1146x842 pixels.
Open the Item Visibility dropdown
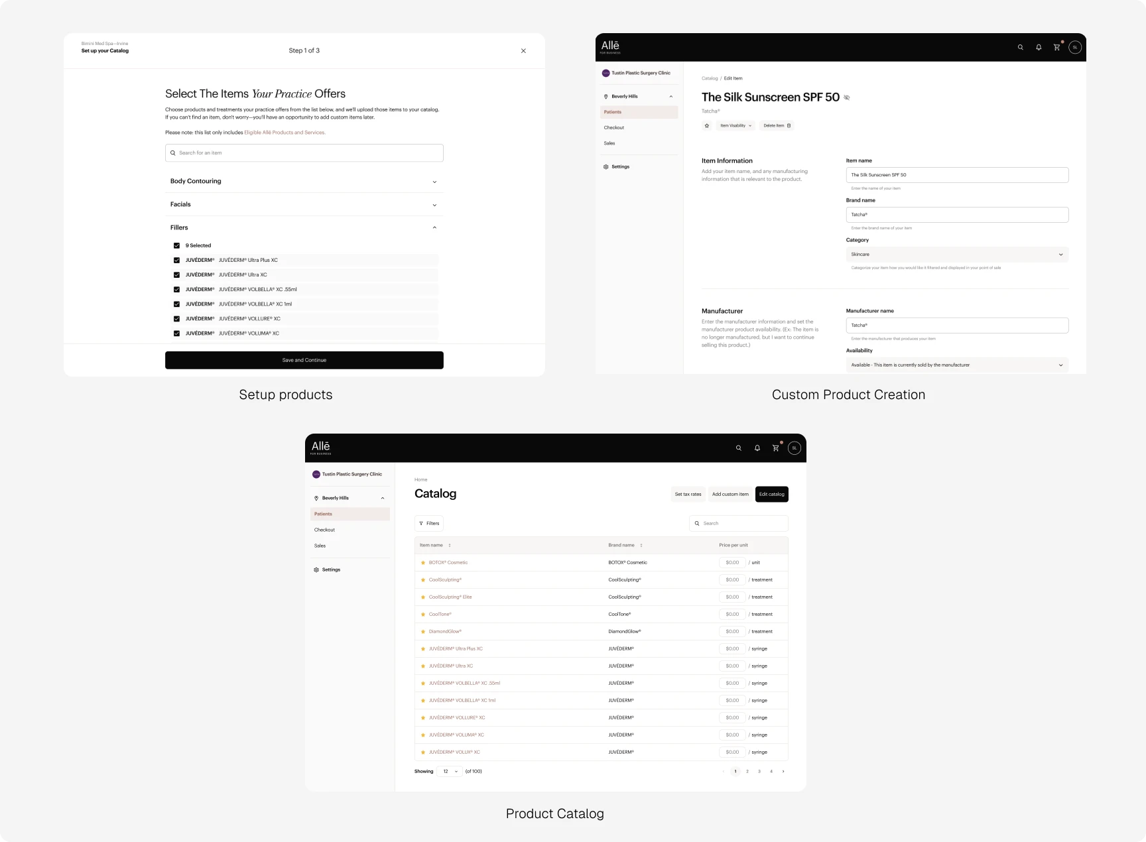click(735, 125)
